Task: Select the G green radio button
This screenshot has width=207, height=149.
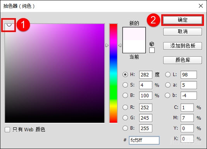Action: (125, 118)
